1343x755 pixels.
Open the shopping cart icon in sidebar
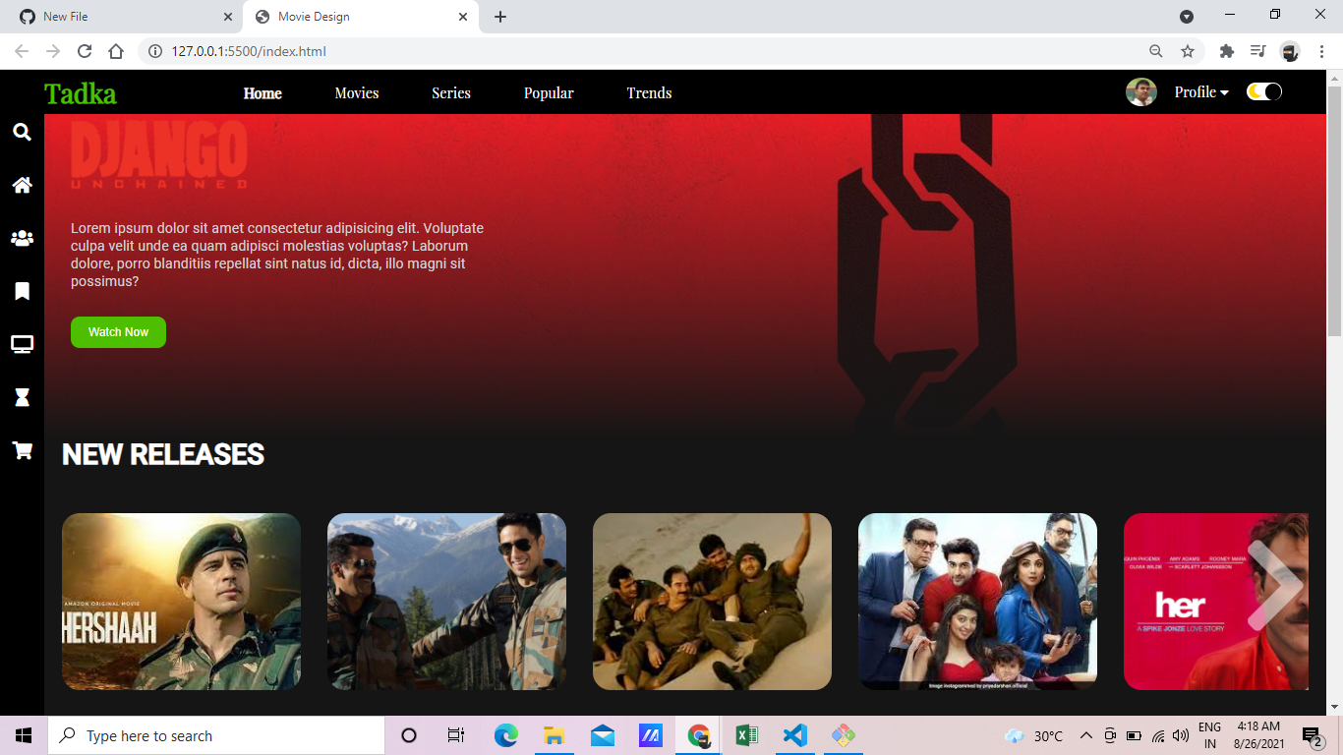[22, 450]
